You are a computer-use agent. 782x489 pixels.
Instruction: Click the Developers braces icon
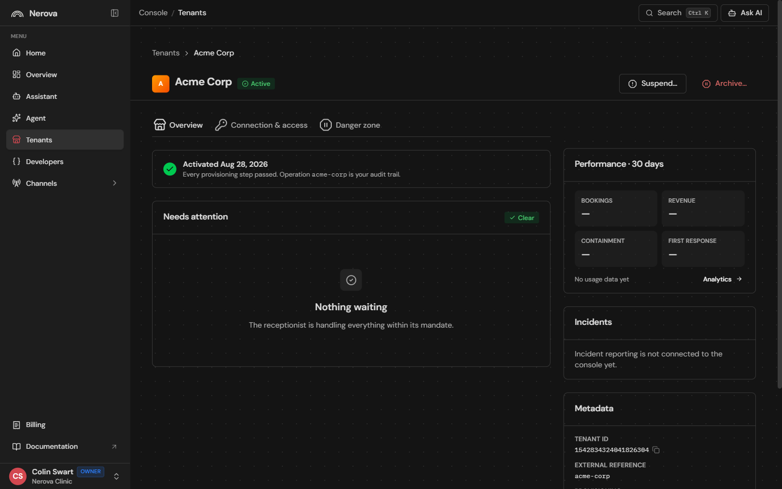pyautogui.click(x=16, y=161)
